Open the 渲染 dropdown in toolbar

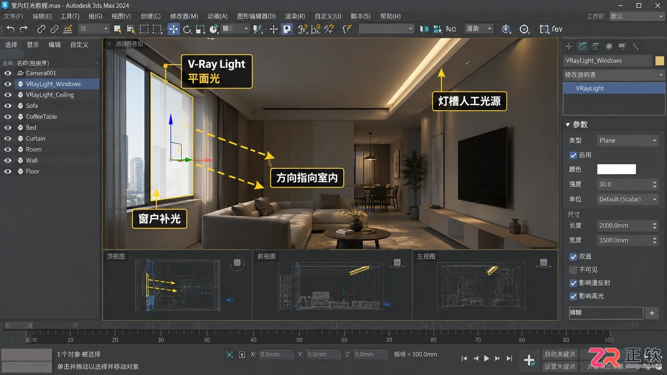(479, 29)
